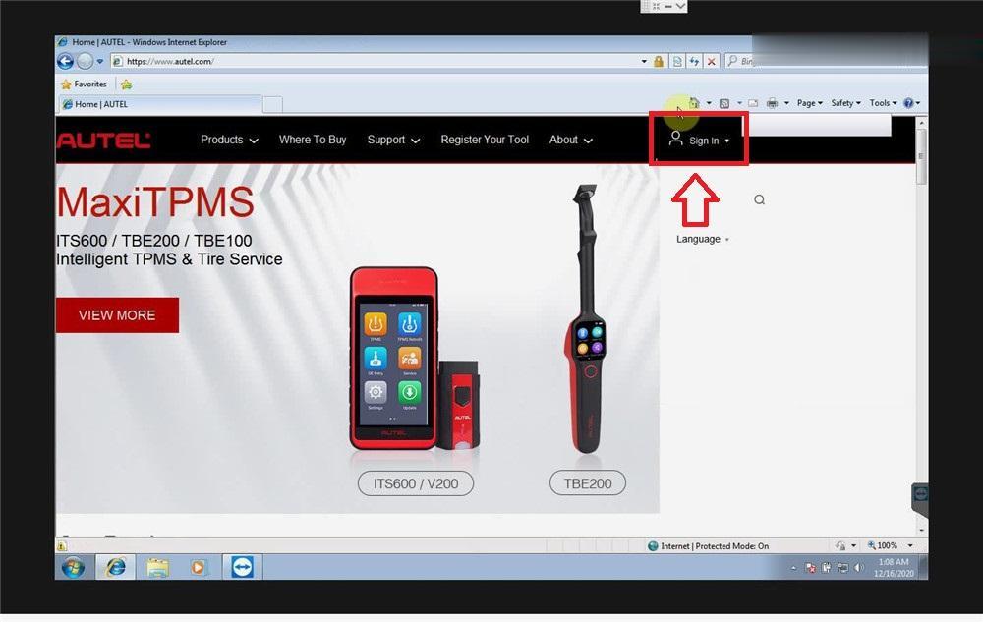Viewport: 983px width, 622px height.
Task: Click the Internet zone globe icon
Action: pyautogui.click(x=653, y=546)
